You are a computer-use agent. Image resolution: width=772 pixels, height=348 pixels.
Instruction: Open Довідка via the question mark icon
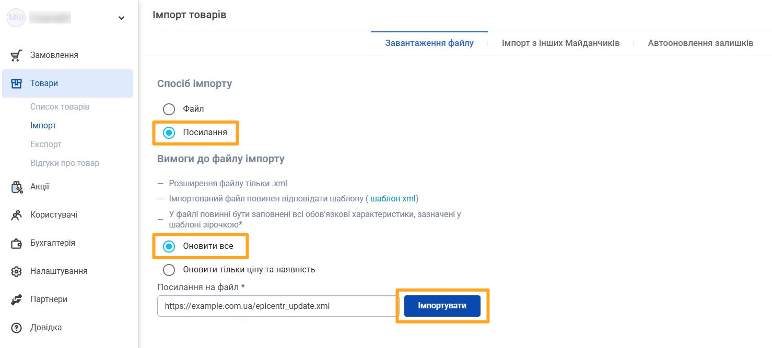[x=16, y=327]
